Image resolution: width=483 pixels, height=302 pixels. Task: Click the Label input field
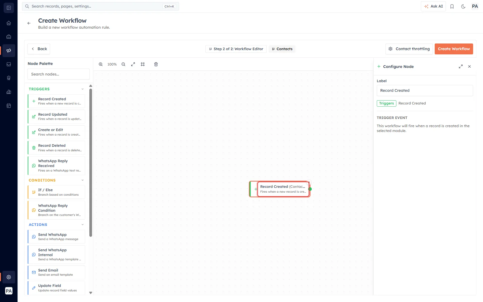tap(425, 91)
